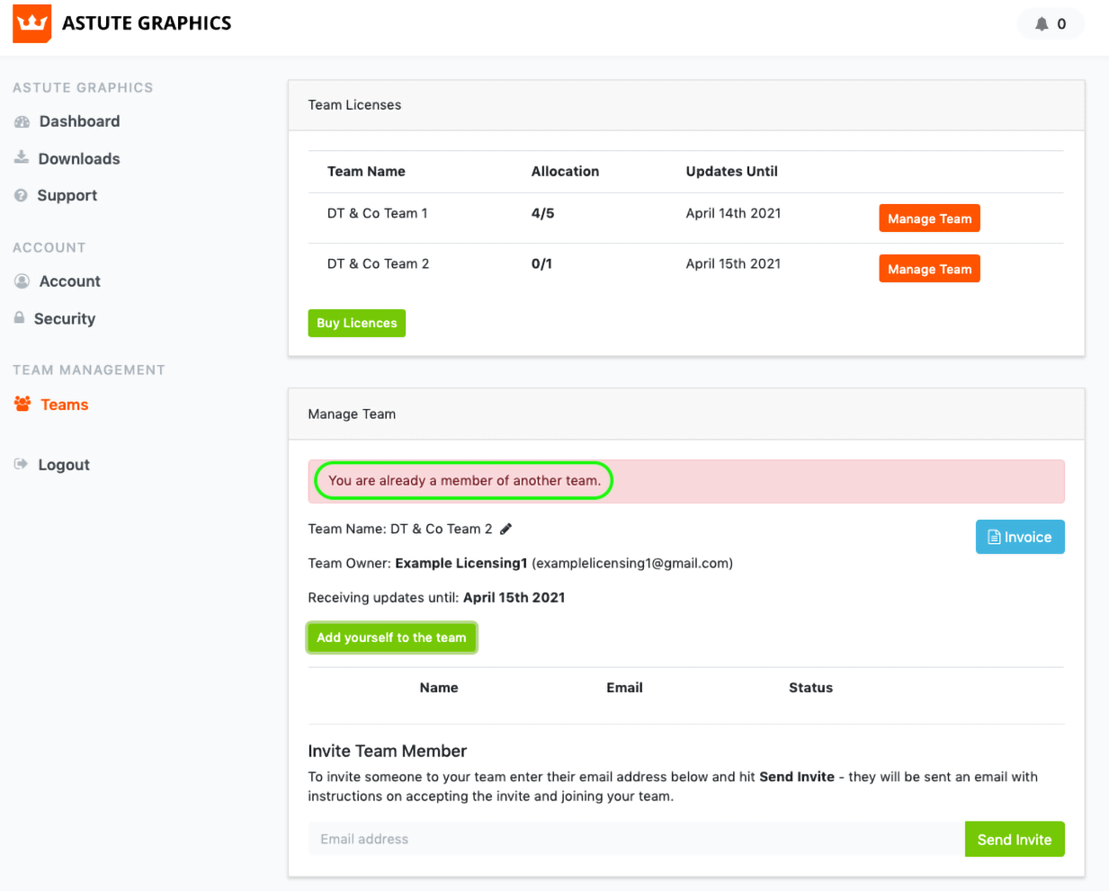1109x891 pixels.
Task: Click the Logout arrow icon
Action: (x=21, y=465)
